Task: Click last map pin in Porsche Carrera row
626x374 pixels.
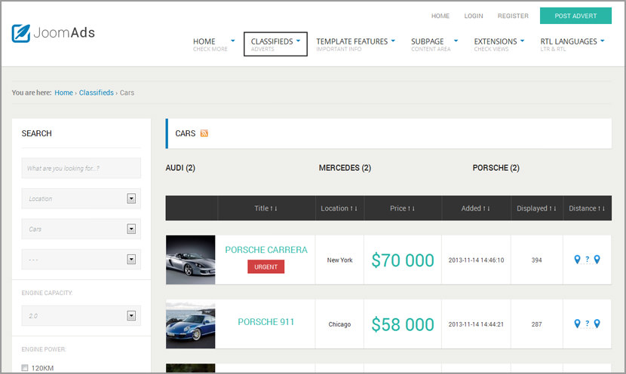Action: tap(597, 260)
